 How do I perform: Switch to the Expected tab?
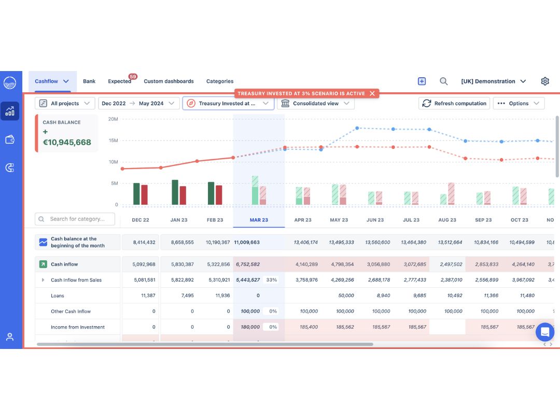[x=120, y=81]
